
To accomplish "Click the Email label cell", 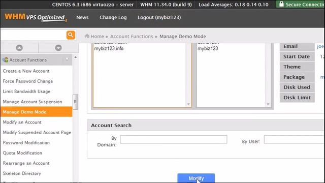I will click(x=297, y=46).
